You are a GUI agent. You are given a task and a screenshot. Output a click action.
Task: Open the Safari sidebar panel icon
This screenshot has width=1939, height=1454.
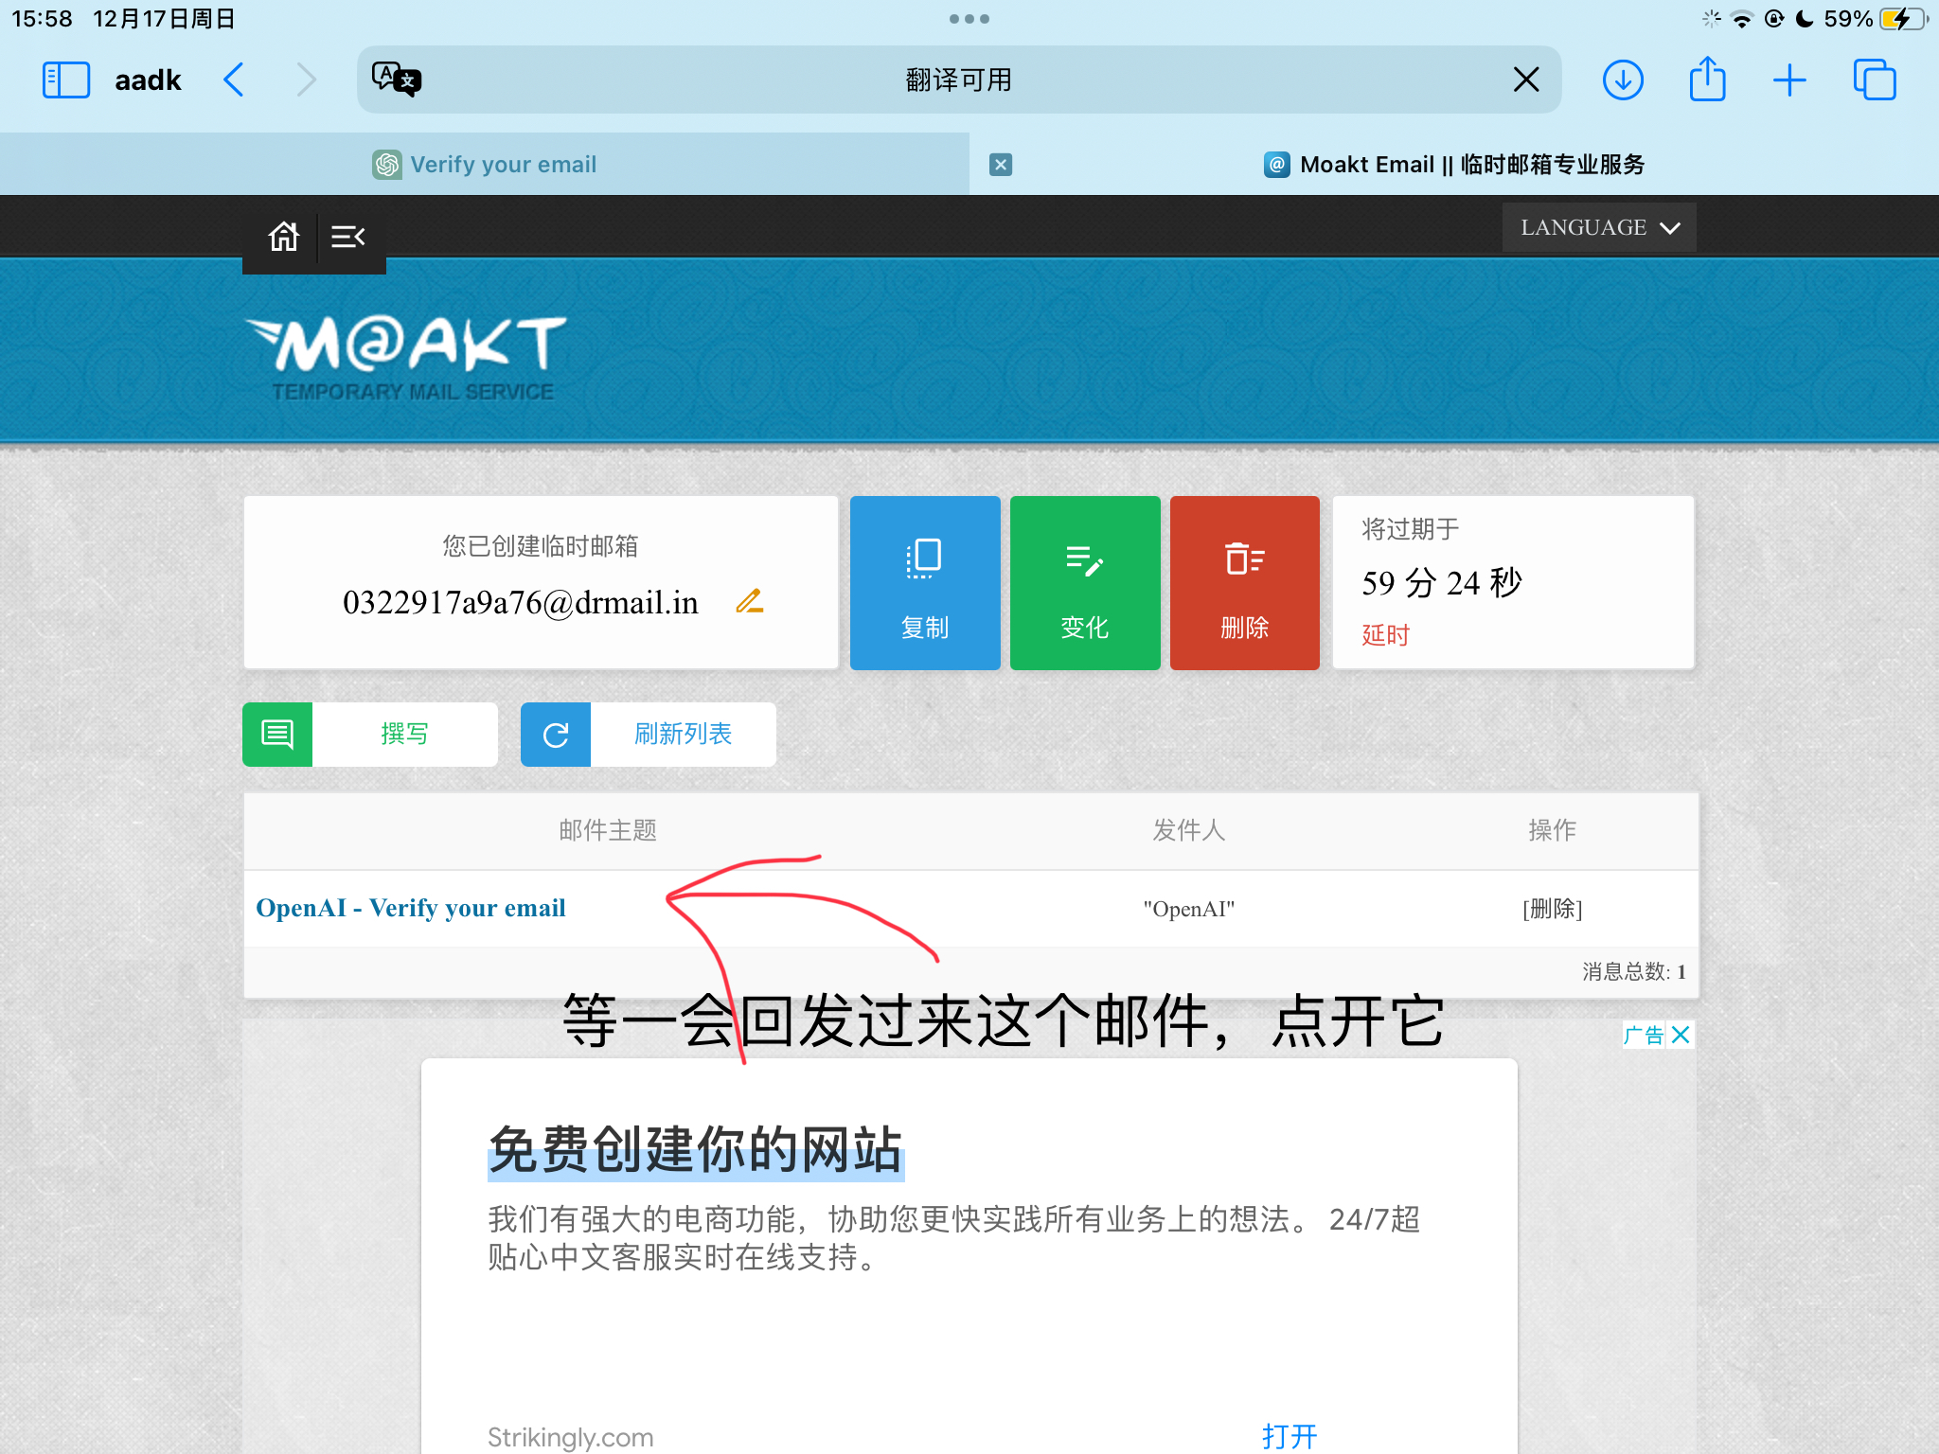(66, 80)
